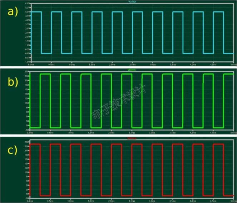Click the 1.0ms time mark under plot b

coord(71,133)
